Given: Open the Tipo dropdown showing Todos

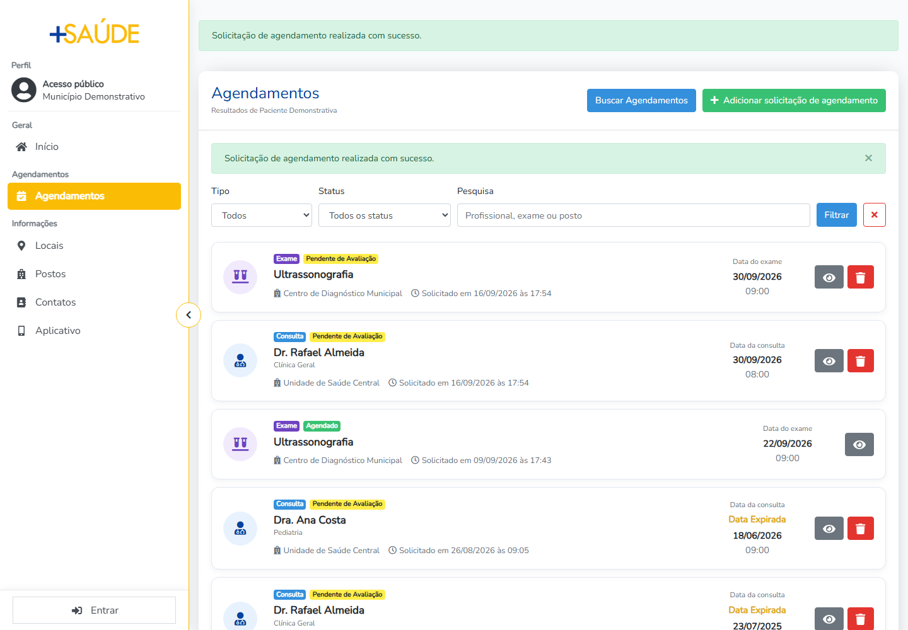Looking at the screenshot, I should click(x=262, y=215).
